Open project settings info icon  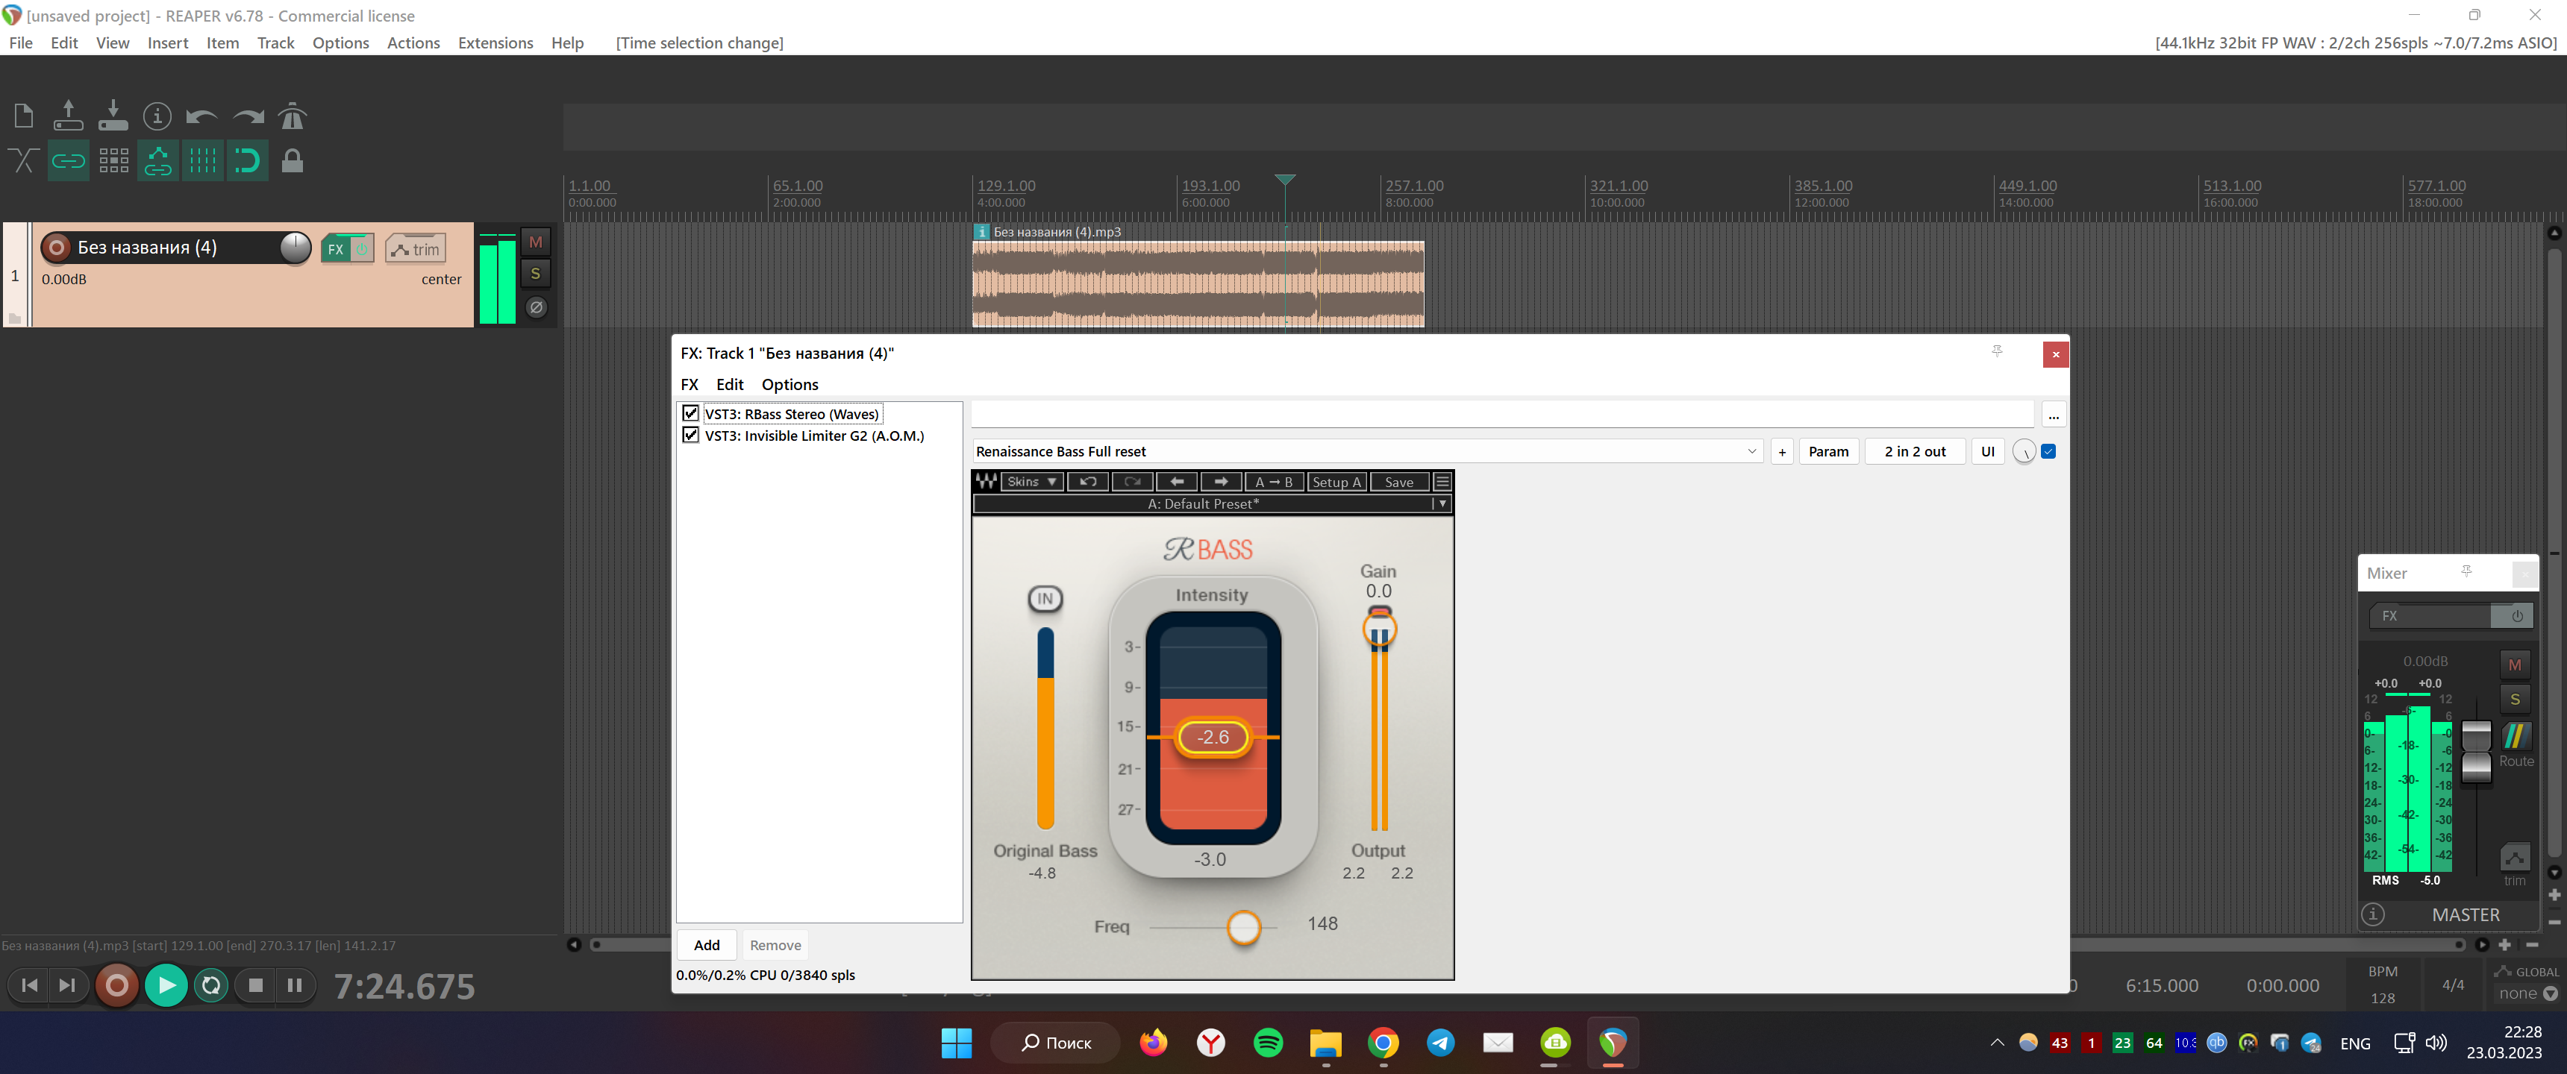[157, 116]
